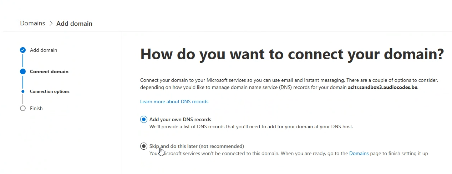Click the breadcrumb chevron after Domains

click(51, 23)
